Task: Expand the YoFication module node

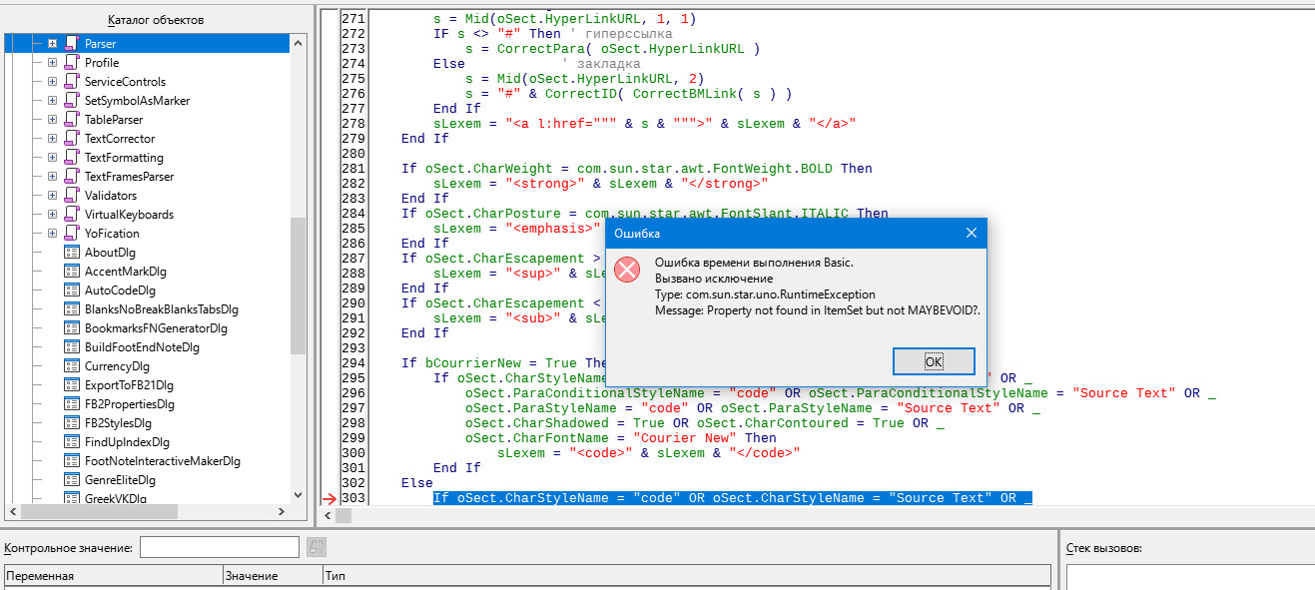Action: tap(52, 234)
